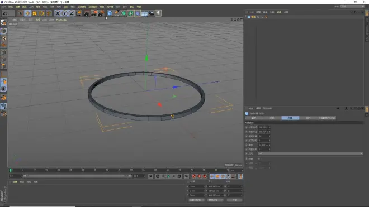The image size is (369, 207).
Task: Open the size mode dropdown in coordinates
Action: (x=215, y=200)
